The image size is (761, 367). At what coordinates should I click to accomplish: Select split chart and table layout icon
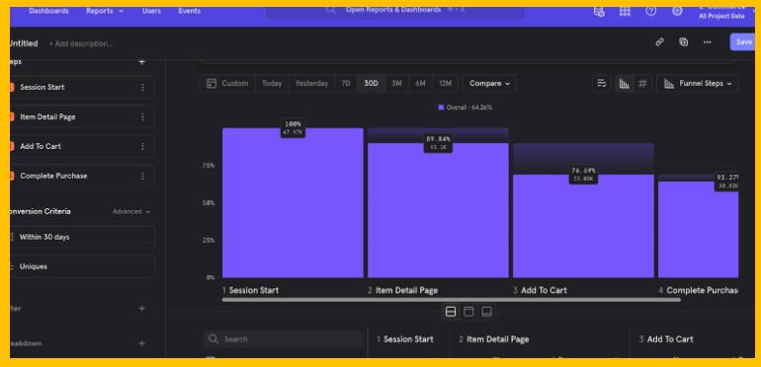pos(451,312)
